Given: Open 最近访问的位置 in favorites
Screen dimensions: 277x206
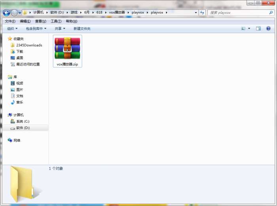Looking at the screenshot, I should pyautogui.click(x=28, y=64).
